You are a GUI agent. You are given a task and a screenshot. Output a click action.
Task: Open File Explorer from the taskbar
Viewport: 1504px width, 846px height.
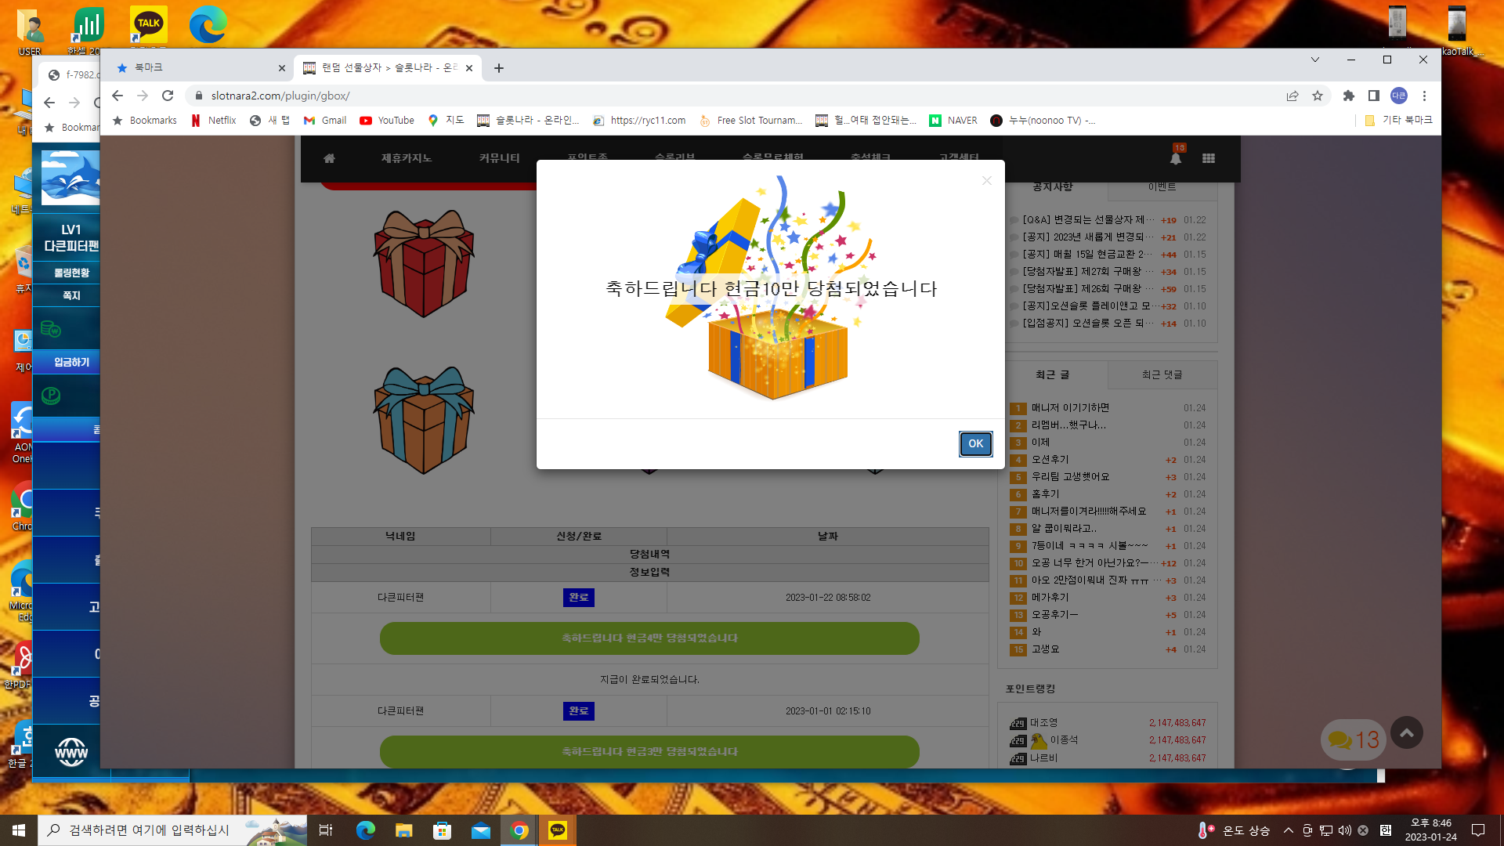coord(403,830)
